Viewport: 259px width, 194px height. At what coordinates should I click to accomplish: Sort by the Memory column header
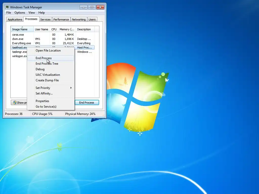tap(67, 29)
